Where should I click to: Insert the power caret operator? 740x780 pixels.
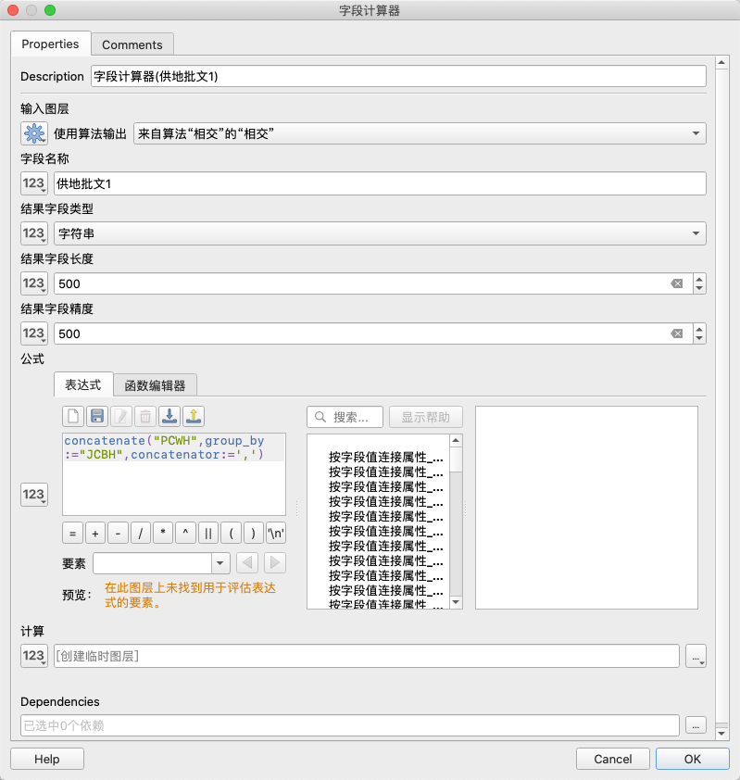(x=185, y=534)
